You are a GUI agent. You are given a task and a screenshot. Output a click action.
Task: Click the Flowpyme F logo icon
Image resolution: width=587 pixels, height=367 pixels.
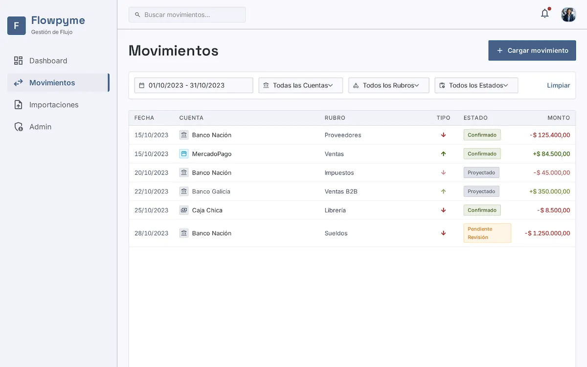pyautogui.click(x=16, y=25)
